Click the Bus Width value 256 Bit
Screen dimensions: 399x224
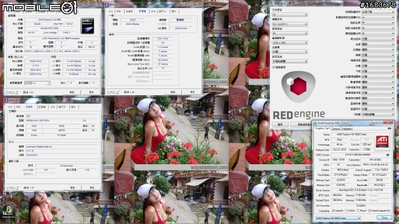pos(378,180)
